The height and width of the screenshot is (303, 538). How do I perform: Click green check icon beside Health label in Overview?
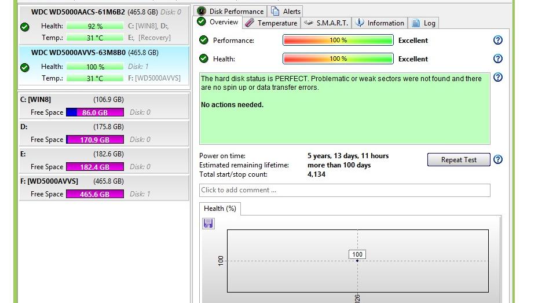204,59
